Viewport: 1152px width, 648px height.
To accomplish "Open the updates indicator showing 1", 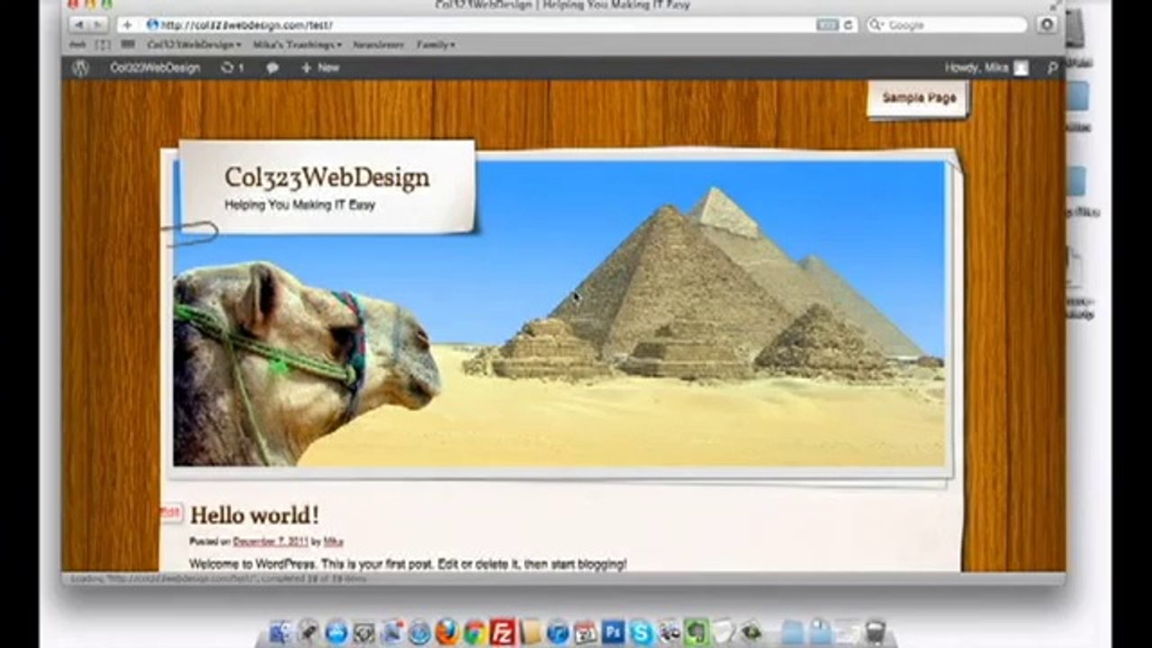I will [x=232, y=67].
